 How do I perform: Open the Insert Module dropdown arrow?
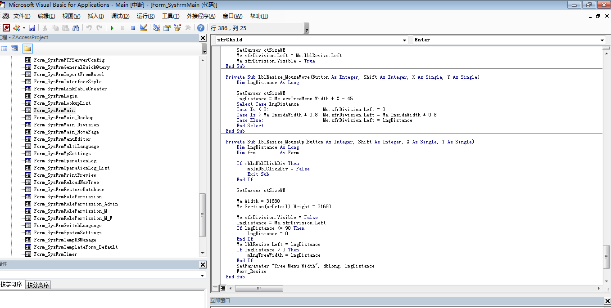(x=23, y=28)
